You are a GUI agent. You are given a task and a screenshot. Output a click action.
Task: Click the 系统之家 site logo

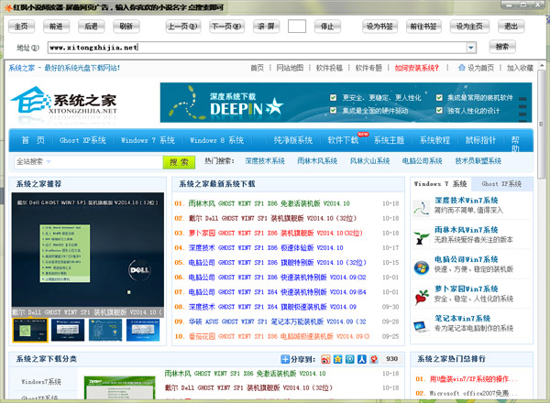point(65,103)
